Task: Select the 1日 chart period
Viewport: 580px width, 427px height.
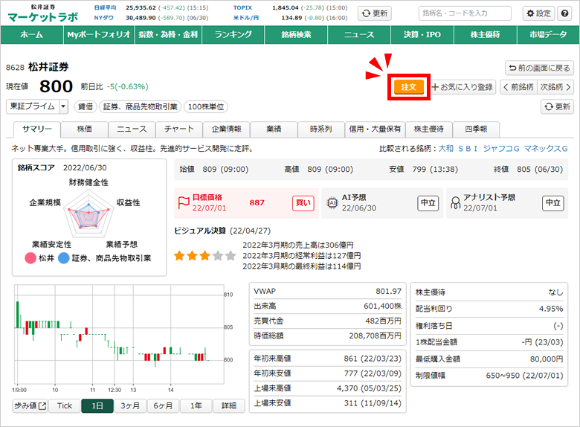Action: [x=97, y=406]
